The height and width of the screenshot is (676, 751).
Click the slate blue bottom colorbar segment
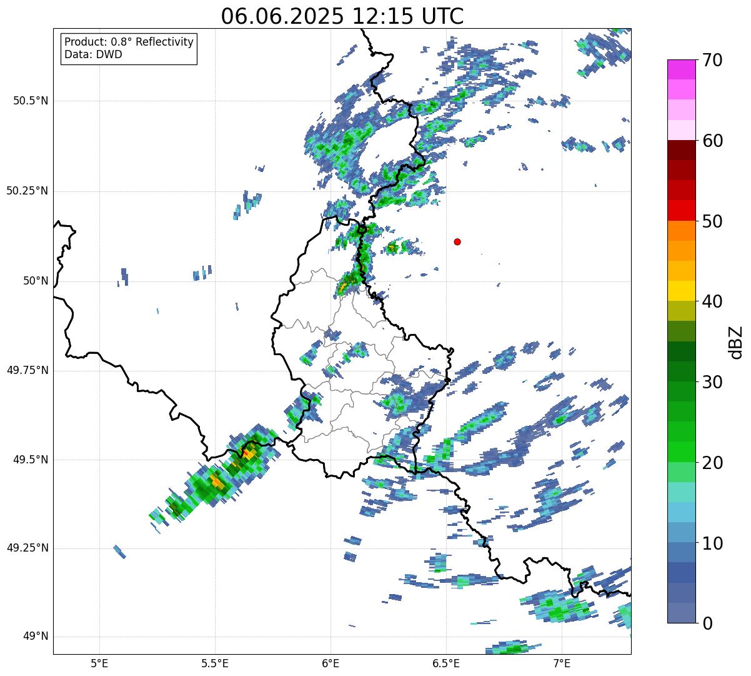coord(681,613)
